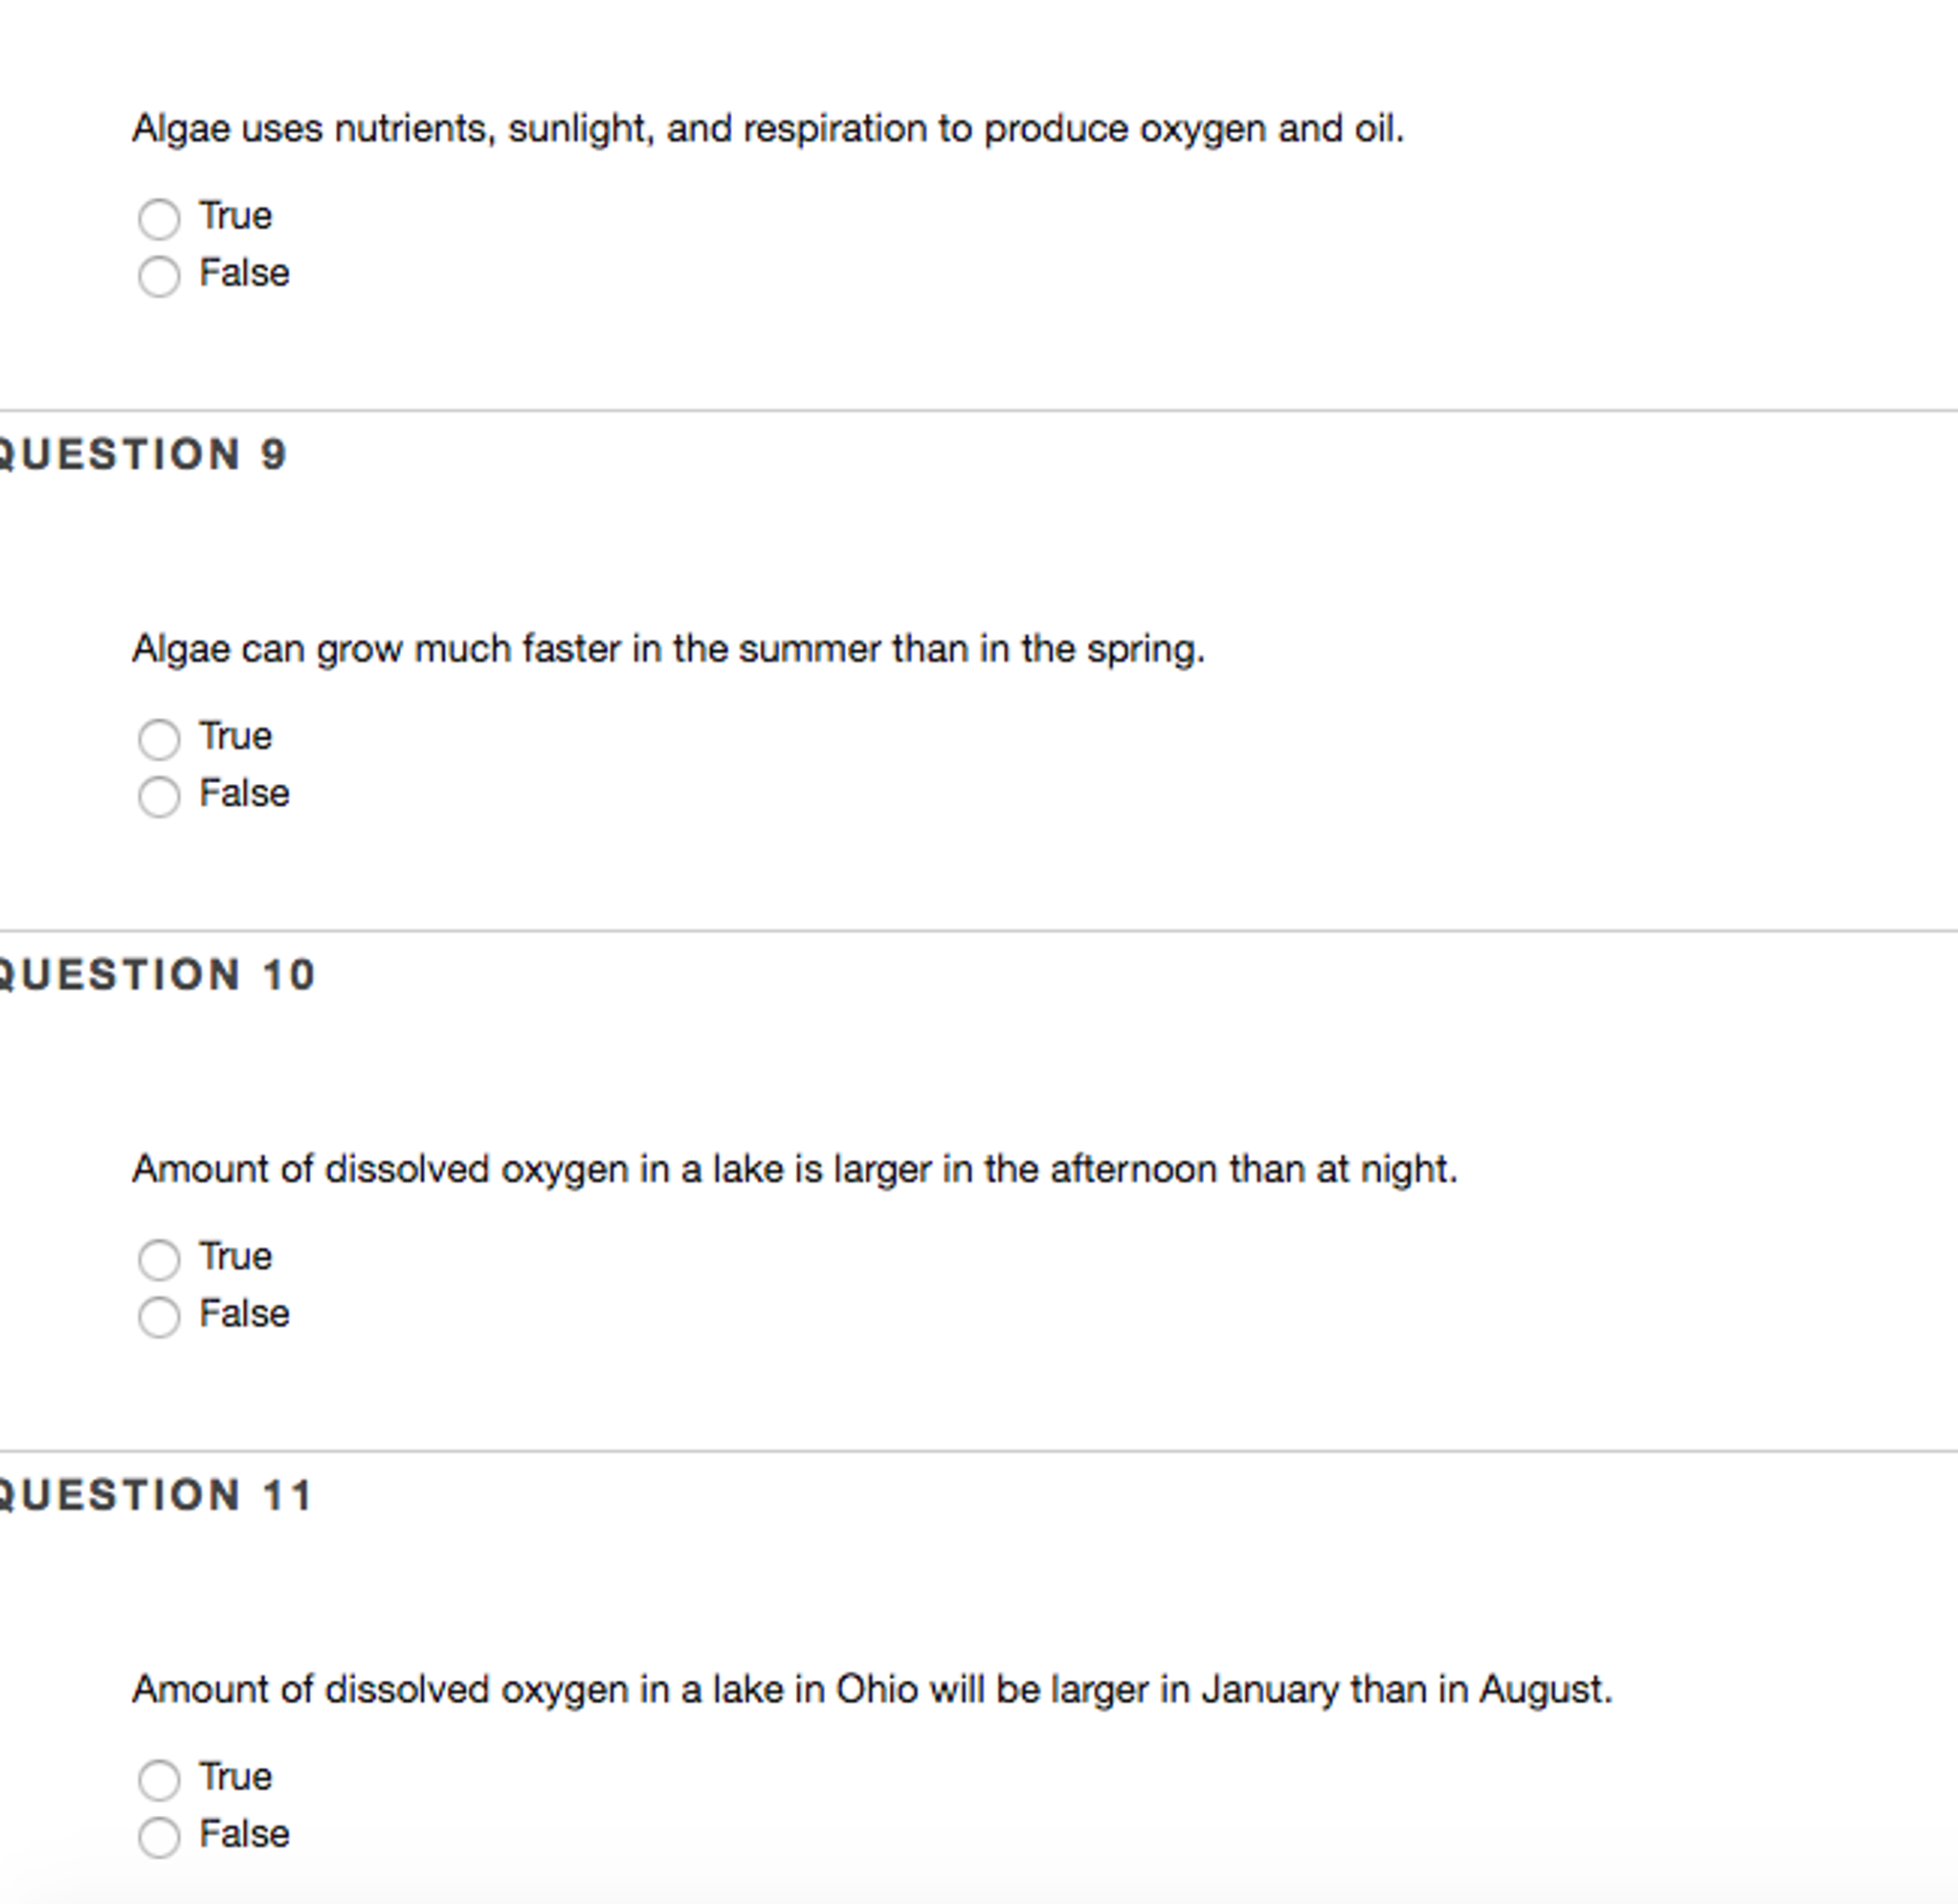Pick True radio button for Question 11
The image size is (1958, 1904).
tap(159, 1779)
